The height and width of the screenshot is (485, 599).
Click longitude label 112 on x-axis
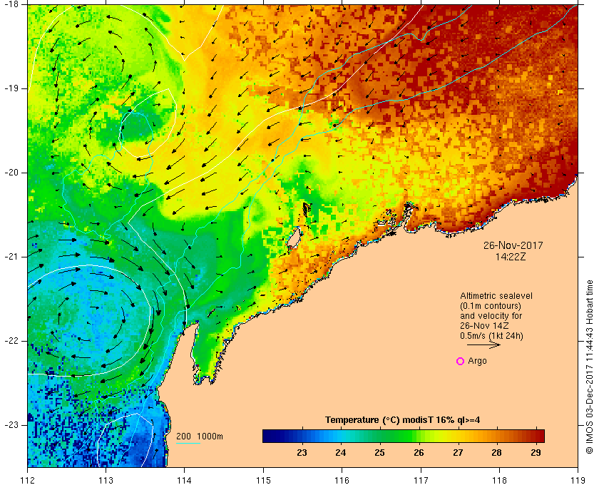[28, 480]
